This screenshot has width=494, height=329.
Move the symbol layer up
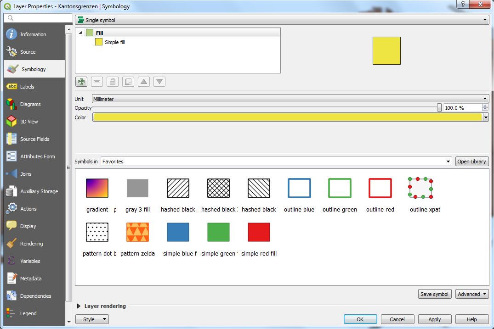point(143,81)
